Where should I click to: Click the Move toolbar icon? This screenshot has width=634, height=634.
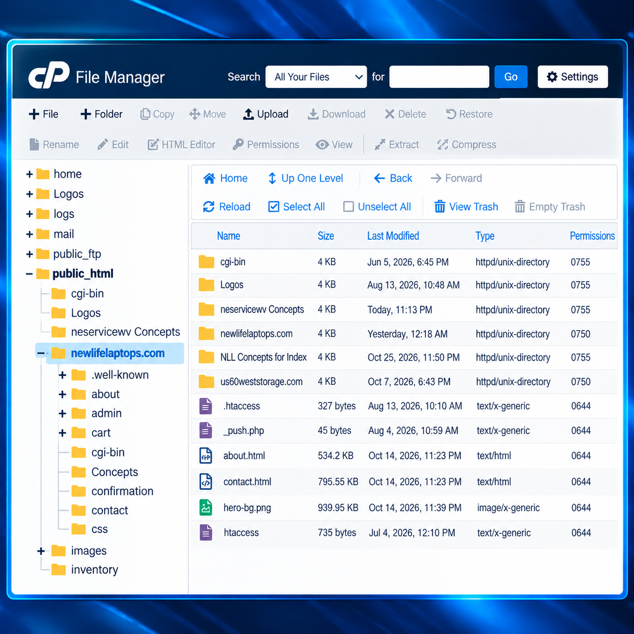[195, 114]
